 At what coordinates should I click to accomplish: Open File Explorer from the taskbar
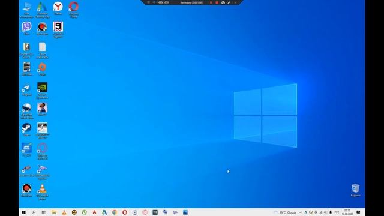coord(54,212)
